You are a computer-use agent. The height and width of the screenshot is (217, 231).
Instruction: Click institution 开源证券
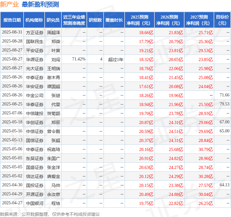click(x=35, y=194)
